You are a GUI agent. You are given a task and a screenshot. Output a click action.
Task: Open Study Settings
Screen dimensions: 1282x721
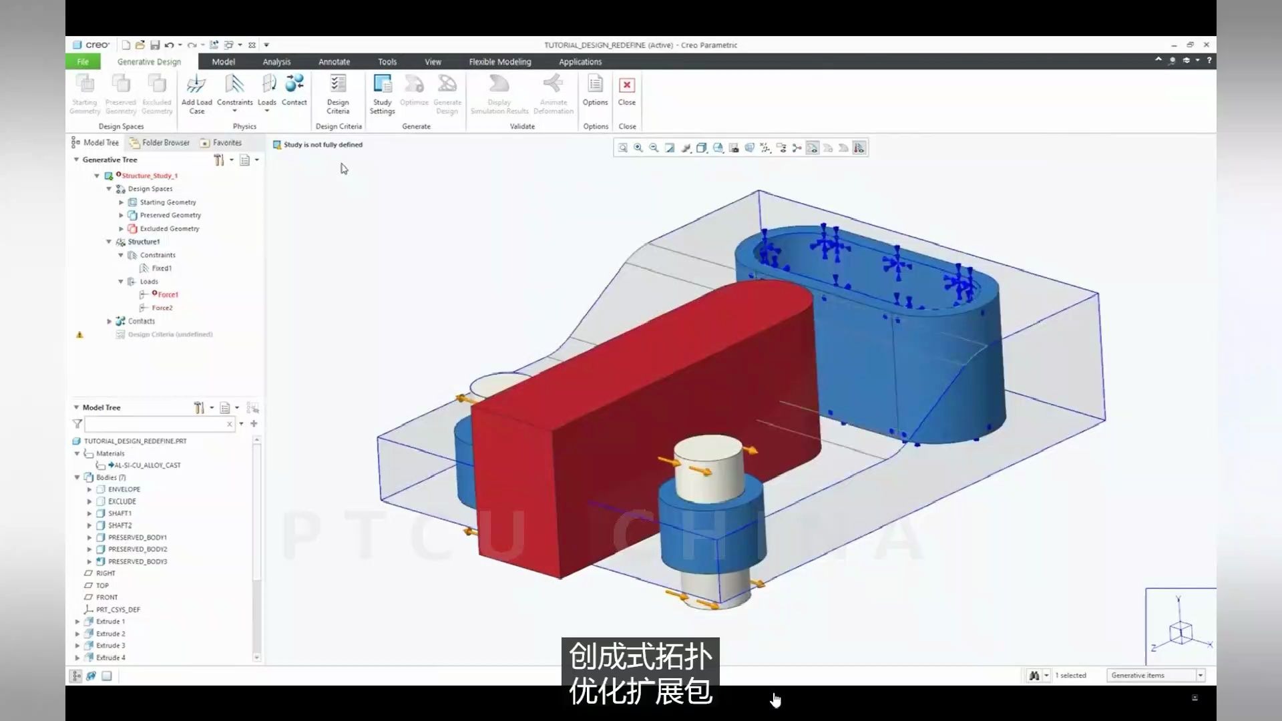point(382,85)
